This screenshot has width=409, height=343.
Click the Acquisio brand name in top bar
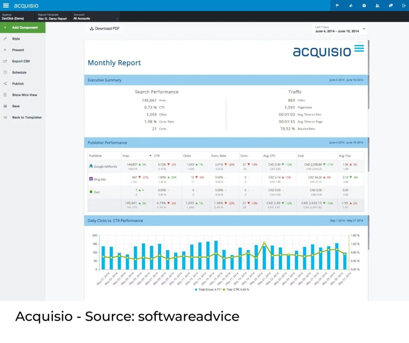(26, 6)
